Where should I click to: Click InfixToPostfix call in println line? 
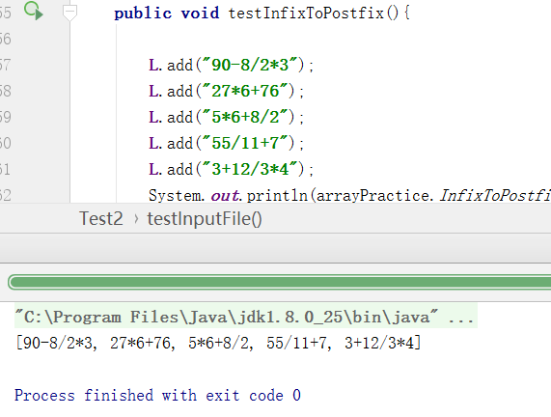point(495,196)
